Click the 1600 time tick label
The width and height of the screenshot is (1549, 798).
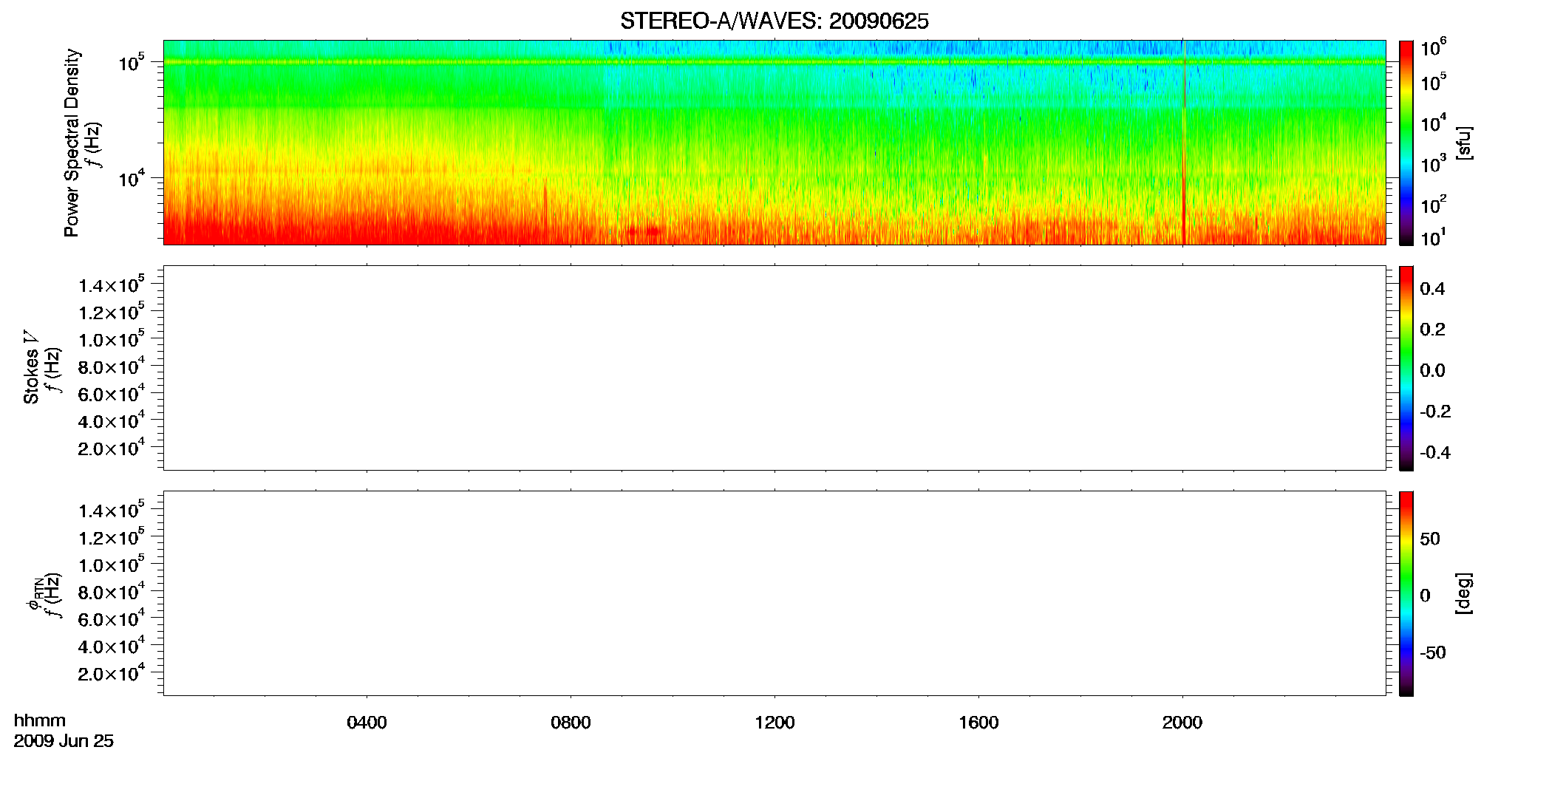[x=978, y=723]
